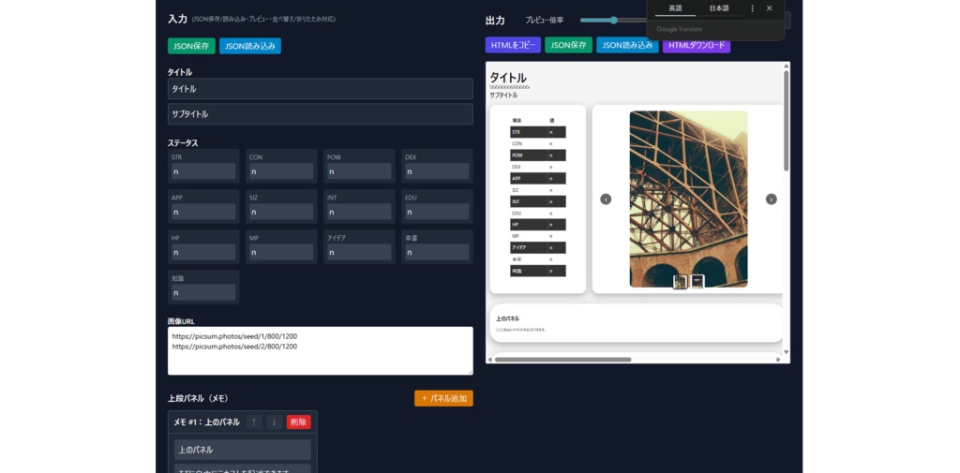Focus the MP status input
Viewport: 960px width, 473px height.
[x=281, y=252]
